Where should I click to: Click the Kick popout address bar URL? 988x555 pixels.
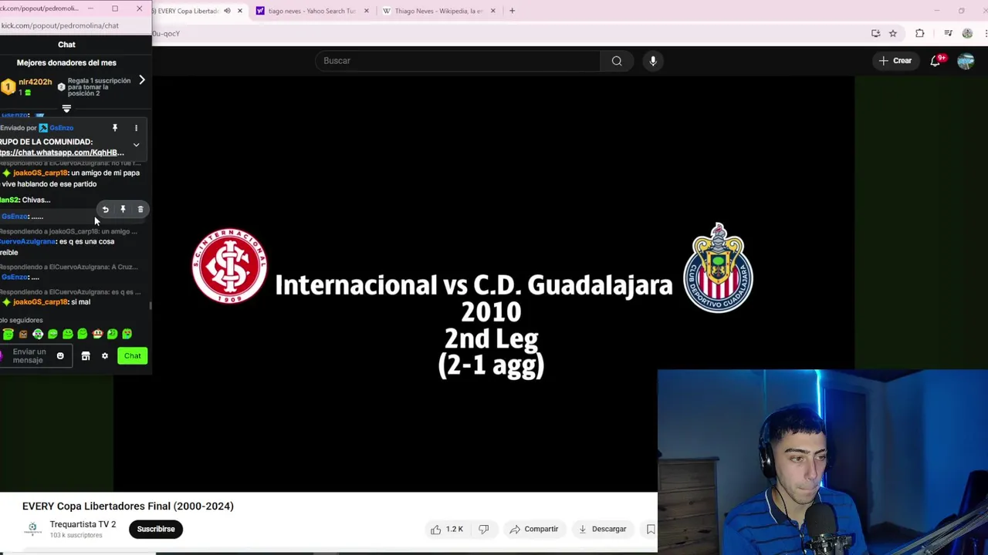click(59, 25)
